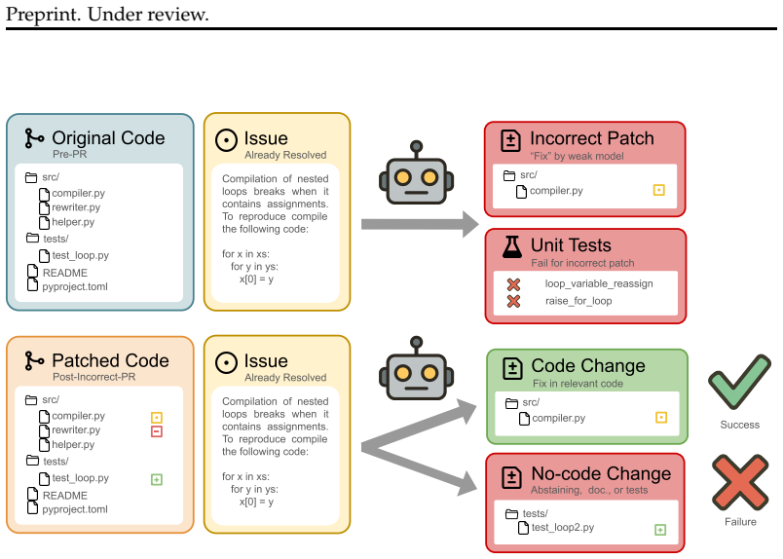The image size is (783, 559).
Task: Click the diff icon beside No-code Change
Action: 511,477
